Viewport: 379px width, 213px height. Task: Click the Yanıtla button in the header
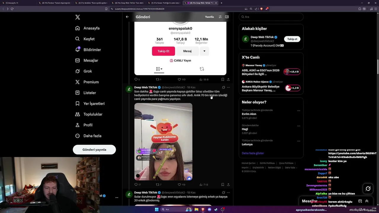209,17
